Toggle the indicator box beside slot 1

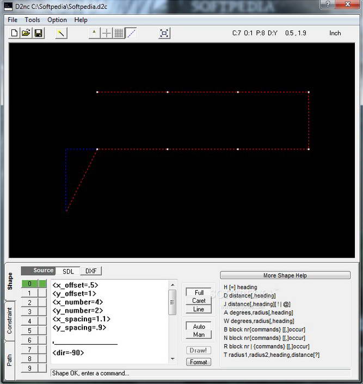42,293
